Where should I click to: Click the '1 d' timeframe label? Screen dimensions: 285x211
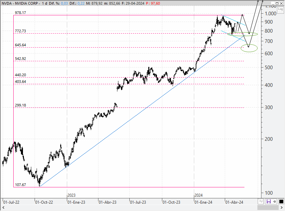(45, 3)
